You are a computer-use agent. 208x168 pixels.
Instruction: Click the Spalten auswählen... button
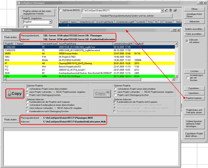tap(194, 29)
